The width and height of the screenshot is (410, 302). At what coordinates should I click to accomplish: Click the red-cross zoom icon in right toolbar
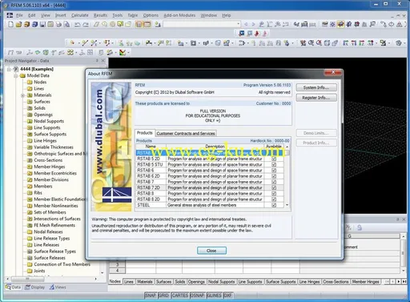click(319, 42)
